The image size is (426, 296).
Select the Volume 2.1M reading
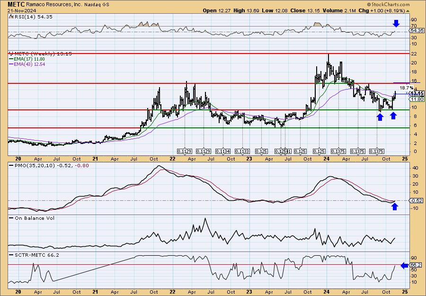[339, 10]
